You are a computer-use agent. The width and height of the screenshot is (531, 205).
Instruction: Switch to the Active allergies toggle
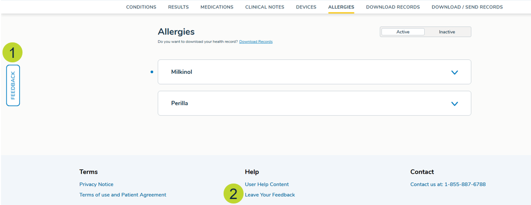point(403,32)
